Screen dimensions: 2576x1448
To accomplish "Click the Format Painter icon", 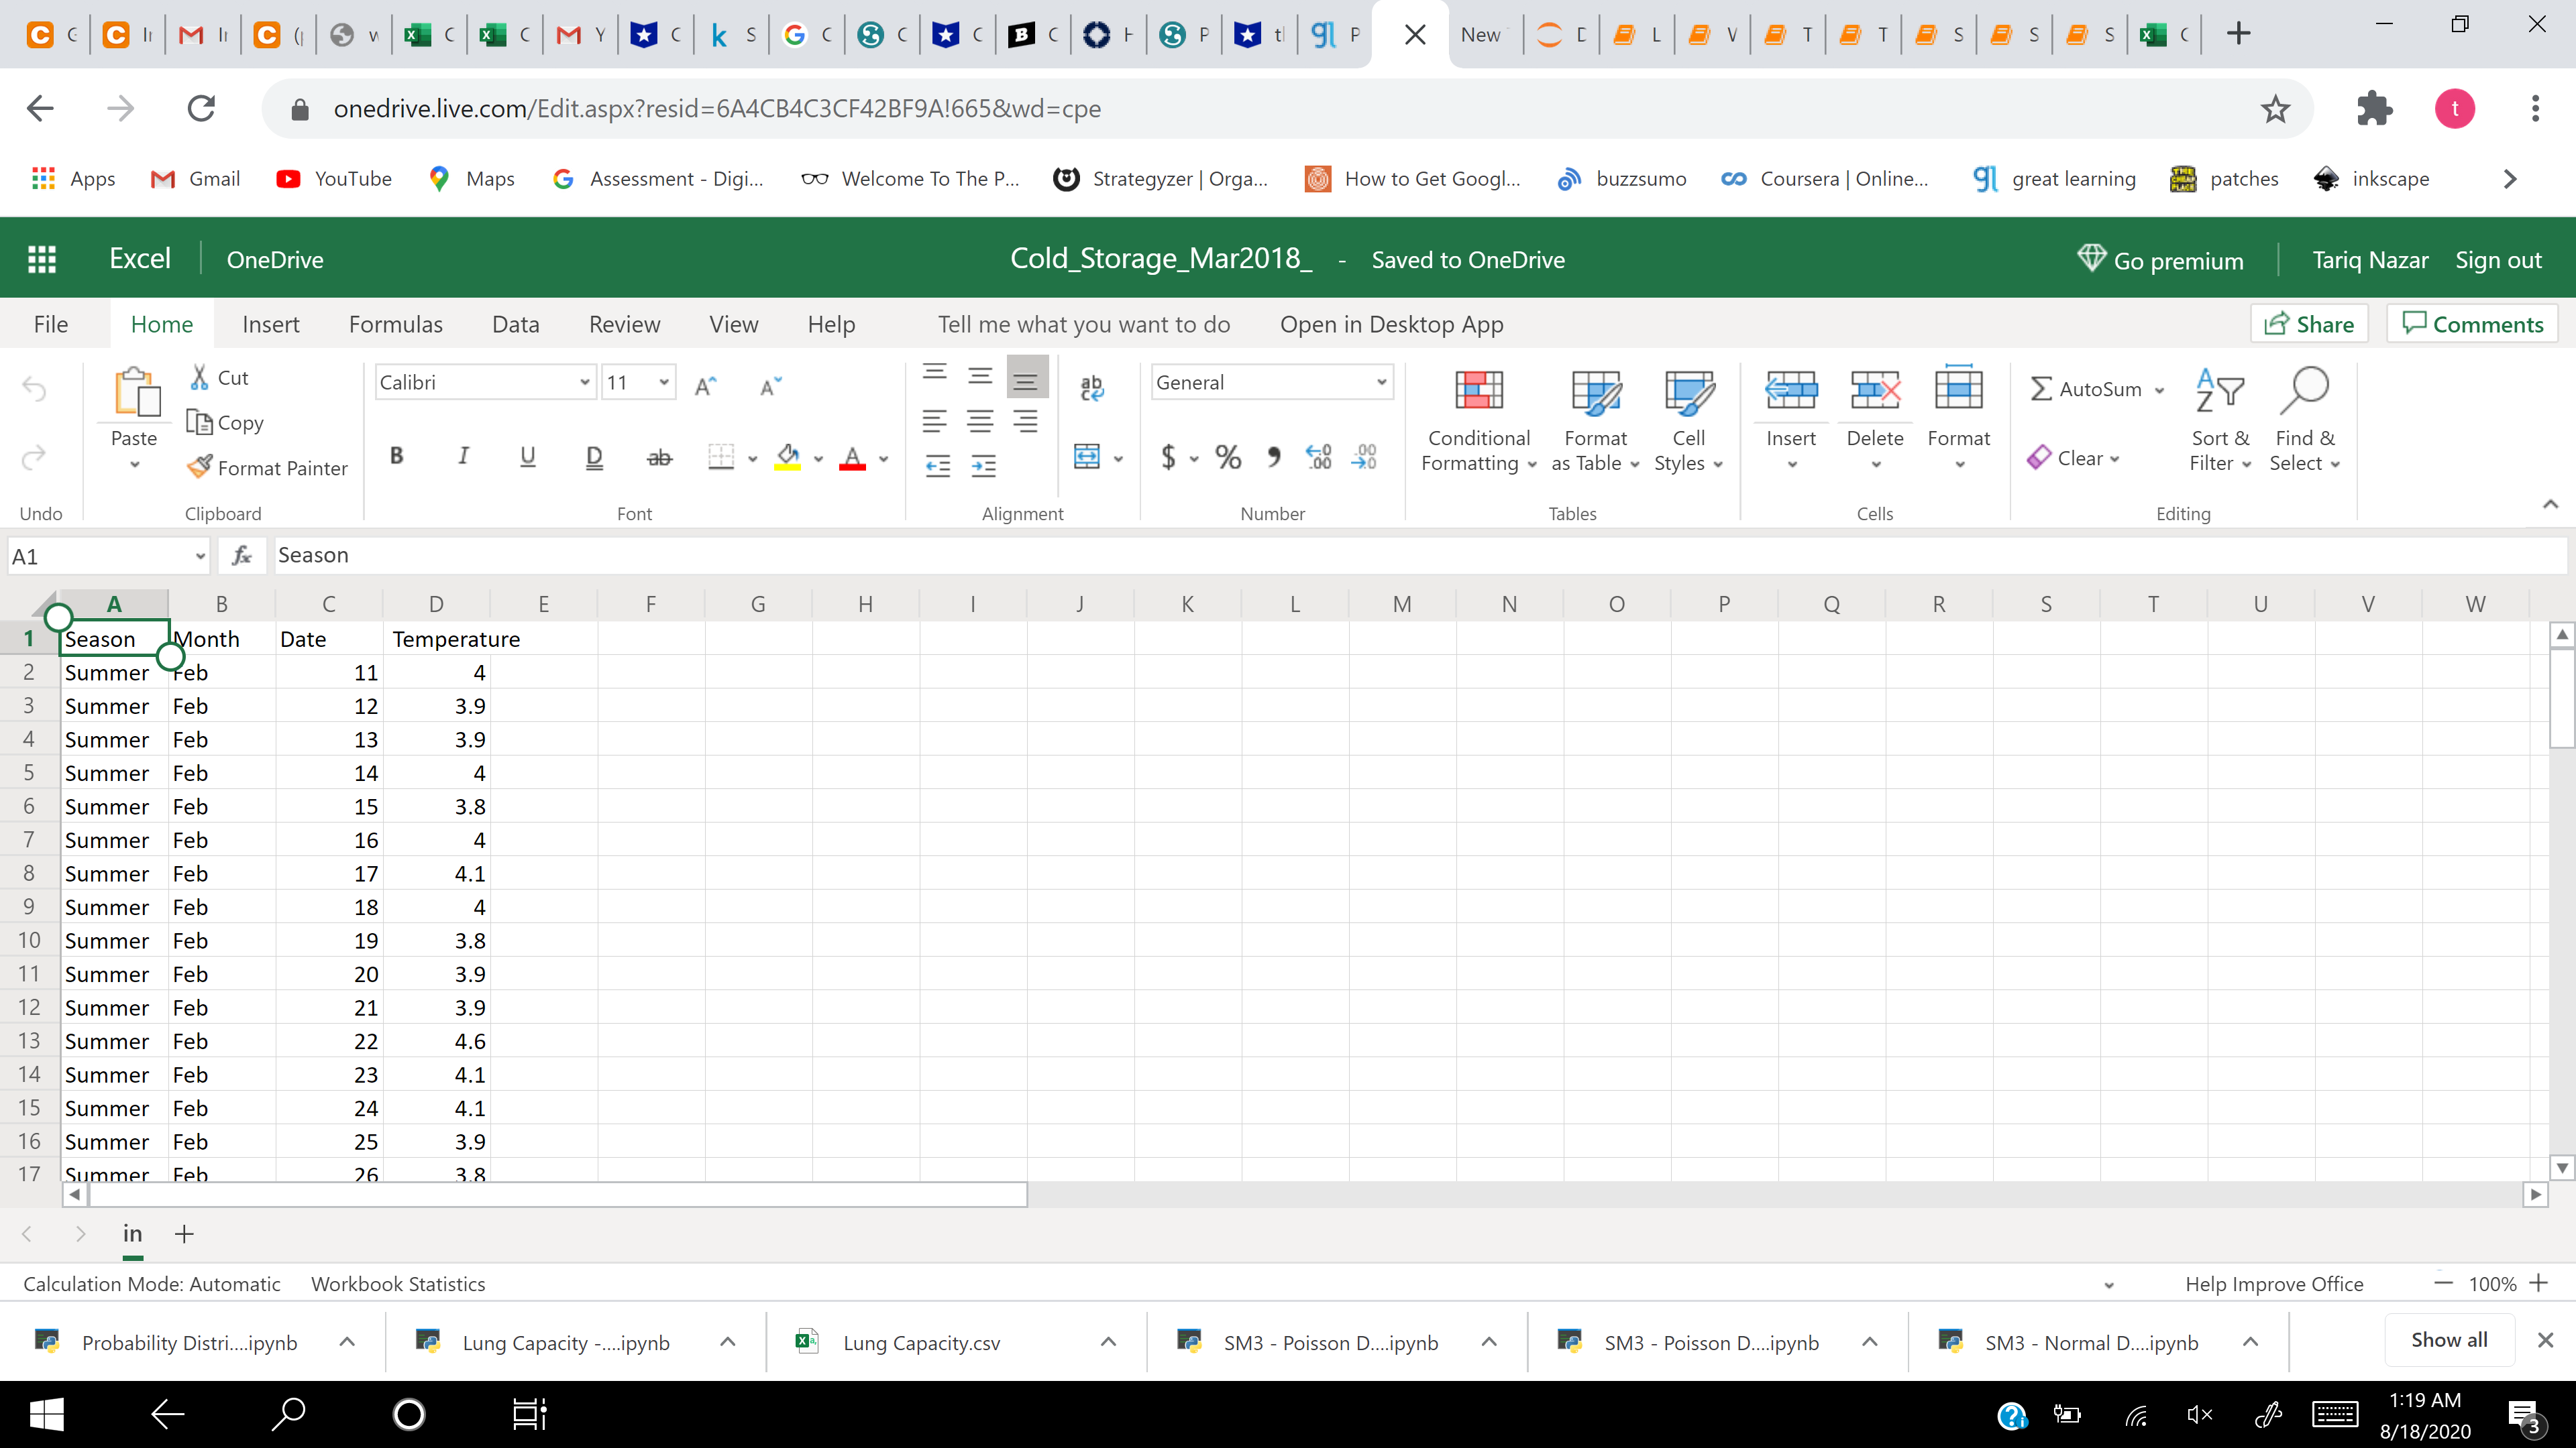I will 200,468.
